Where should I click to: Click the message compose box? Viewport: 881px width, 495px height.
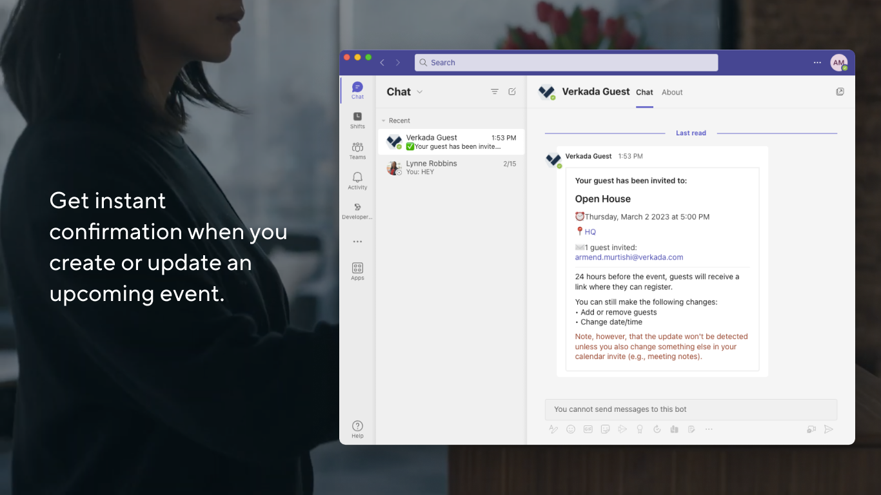pos(691,409)
